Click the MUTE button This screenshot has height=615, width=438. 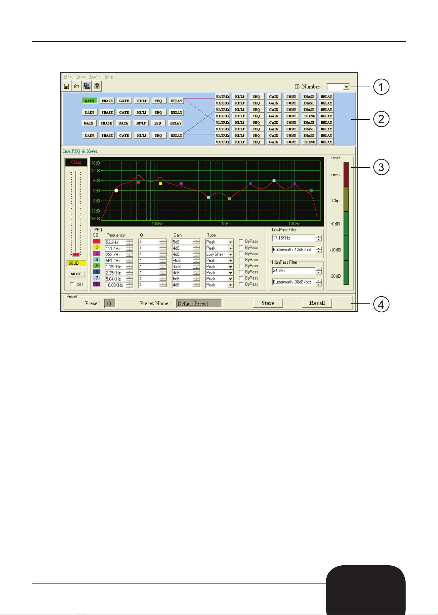pos(76,274)
